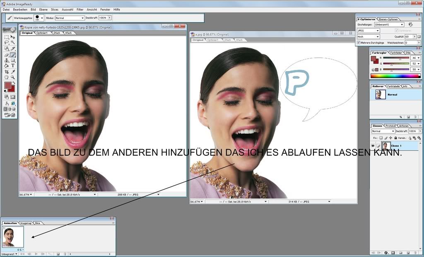Open the Filter menu
The width and height of the screenshot is (424, 257).
pos(80,9)
